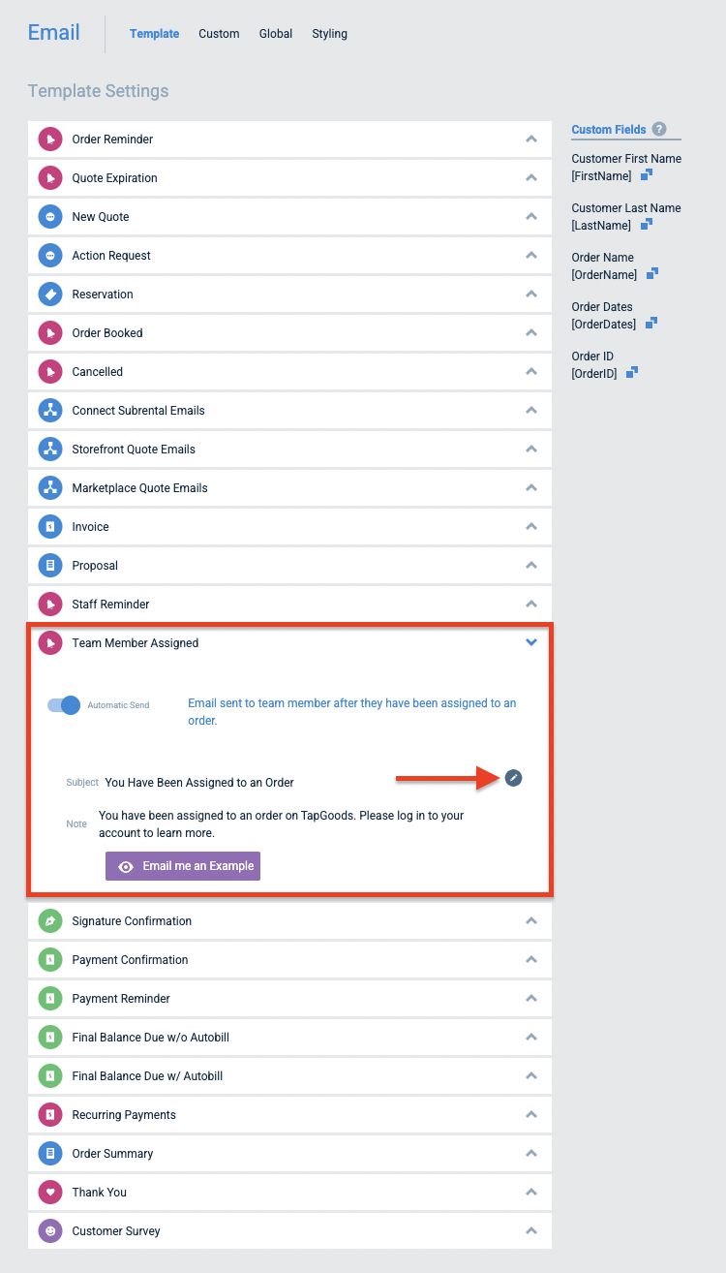Screen dimensions: 726x1273
Task: Click the Email me an Example button
Action: click(183, 866)
